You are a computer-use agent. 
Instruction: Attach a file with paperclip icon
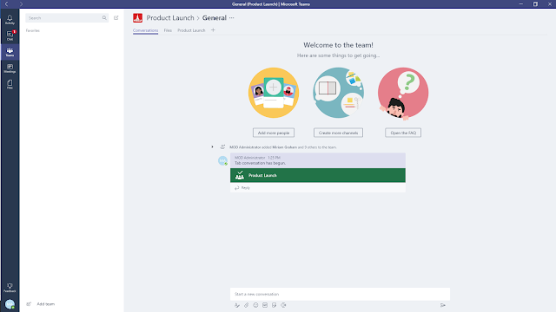[x=247, y=305]
